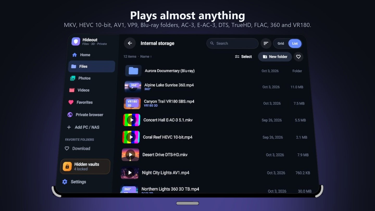Open Hidden vaults 4 locked card
Image resolution: width=375 pixels, height=211 pixels.
pos(85,166)
